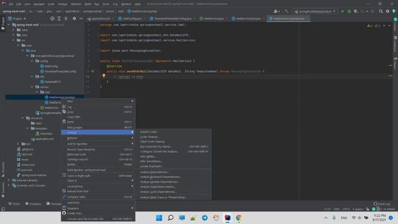This screenshot has height=224, width=398.
Task: Open the Project view dropdown
Action: coord(17,19)
